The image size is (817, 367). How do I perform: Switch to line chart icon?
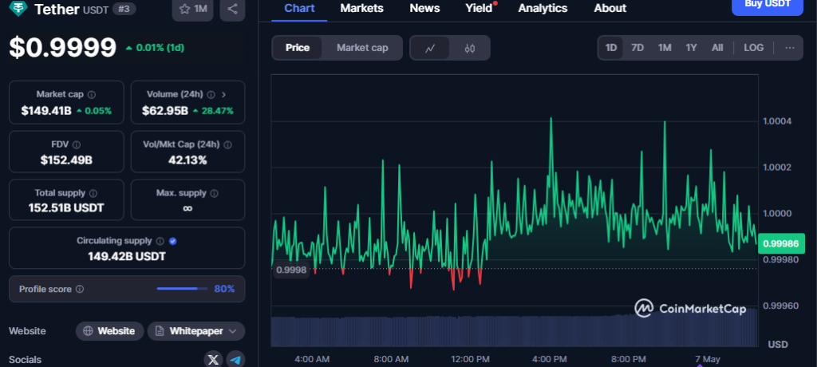(x=430, y=48)
